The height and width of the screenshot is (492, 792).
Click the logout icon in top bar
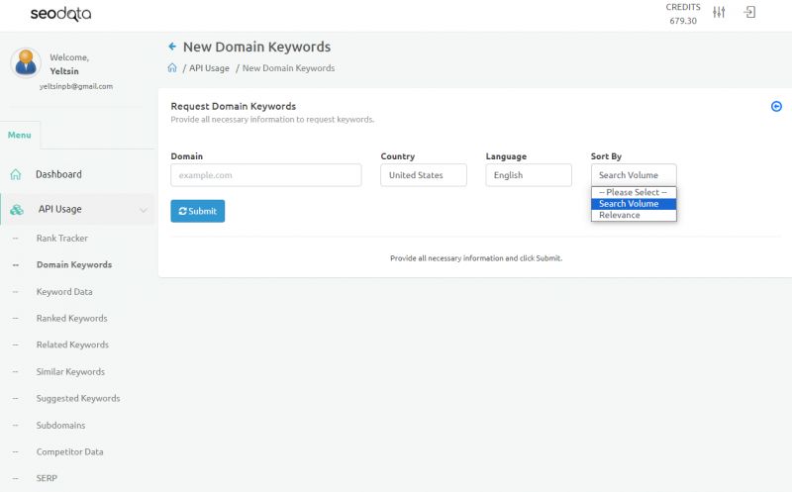[x=749, y=12]
